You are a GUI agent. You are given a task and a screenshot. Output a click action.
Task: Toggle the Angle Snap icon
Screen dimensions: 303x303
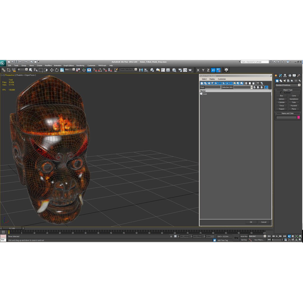click(100, 70)
